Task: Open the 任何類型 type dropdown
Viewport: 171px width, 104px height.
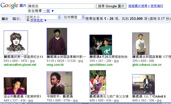Action: (x=74, y=17)
